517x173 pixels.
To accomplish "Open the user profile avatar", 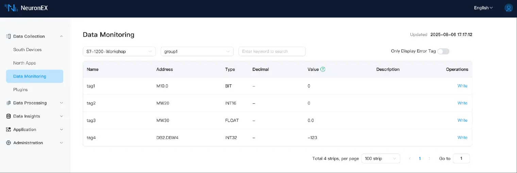I will point(508,8).
